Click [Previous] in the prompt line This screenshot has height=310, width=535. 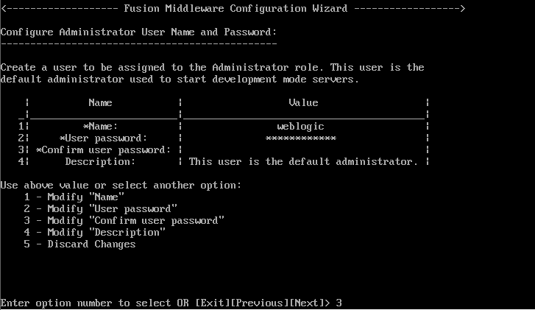pyautogui.click(x=260, y=303)
